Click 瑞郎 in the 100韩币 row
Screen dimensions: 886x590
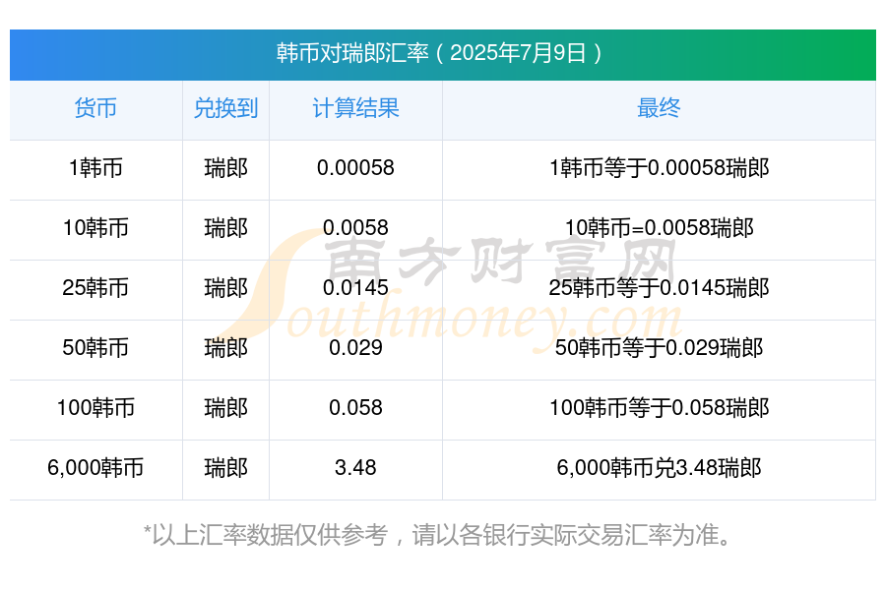(225, 407)
